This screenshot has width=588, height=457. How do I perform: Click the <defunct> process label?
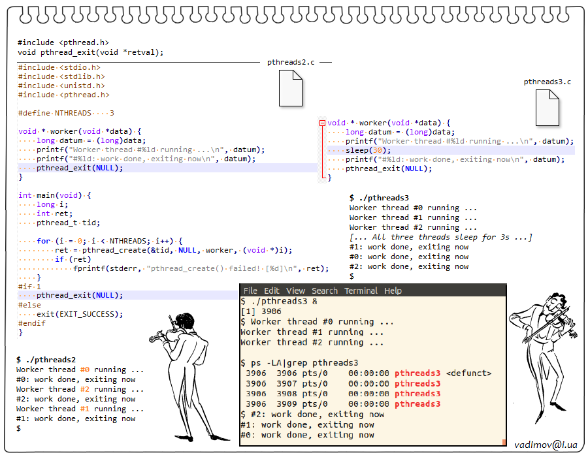468,373
